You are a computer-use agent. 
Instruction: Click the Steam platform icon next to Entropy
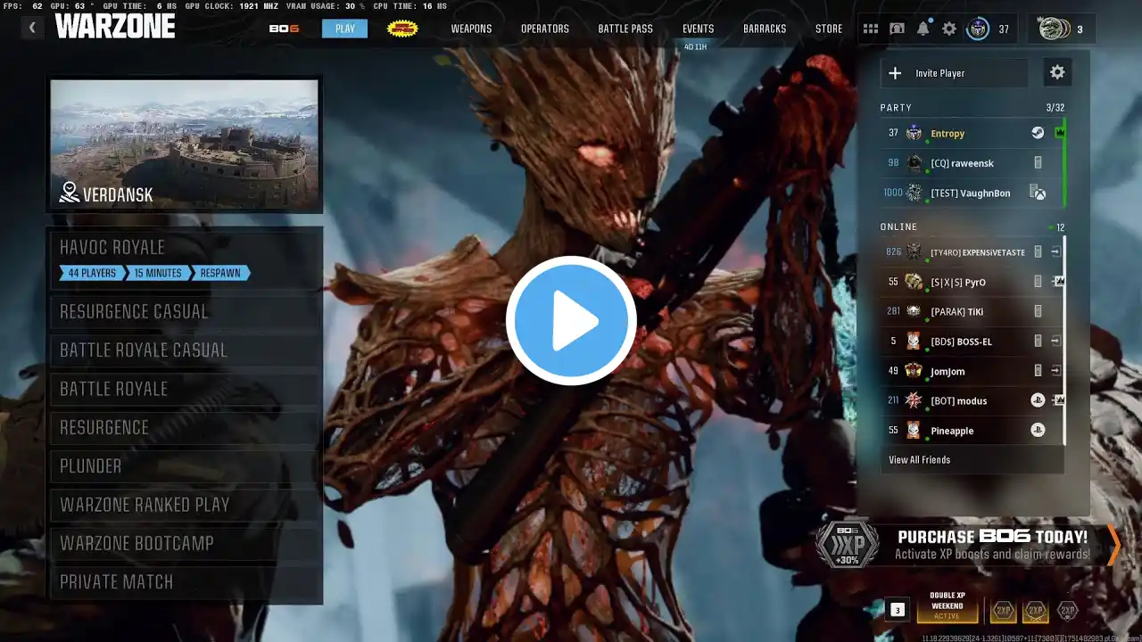click(x=1038, y=133)
